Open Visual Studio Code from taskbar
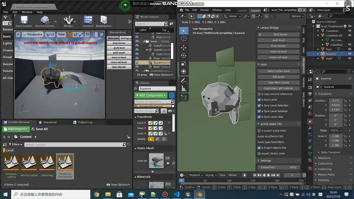The image size is (354, 199). click(x=176, y=194)
